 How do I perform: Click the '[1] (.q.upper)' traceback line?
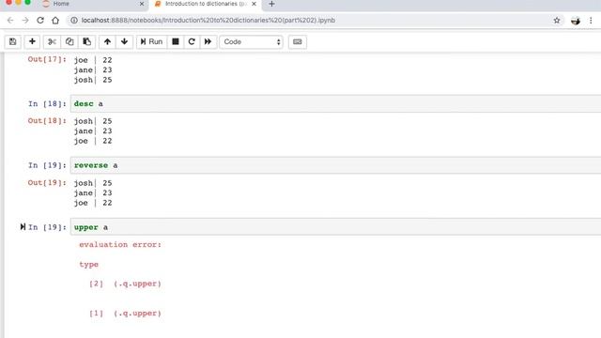[x=125, y=314]
